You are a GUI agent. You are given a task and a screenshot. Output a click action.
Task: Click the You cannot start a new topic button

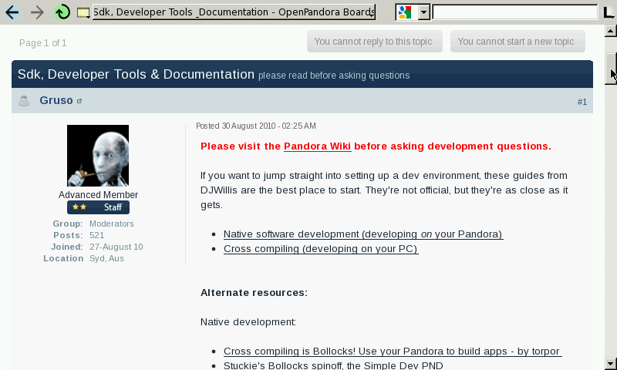(x=518, y=42)
